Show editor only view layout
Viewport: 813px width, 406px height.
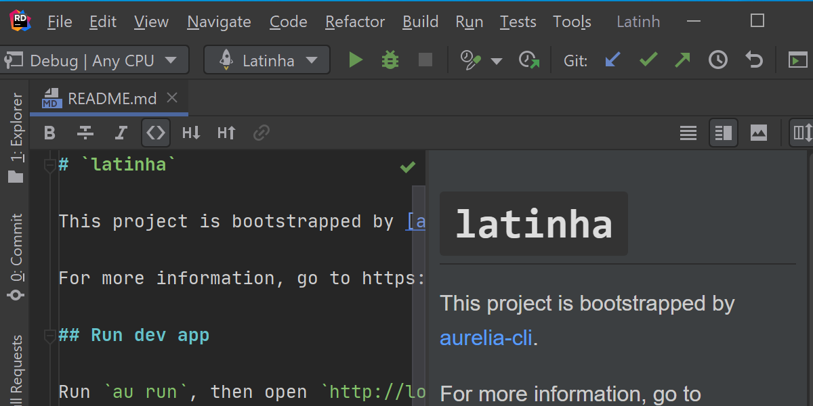point(688,133)
